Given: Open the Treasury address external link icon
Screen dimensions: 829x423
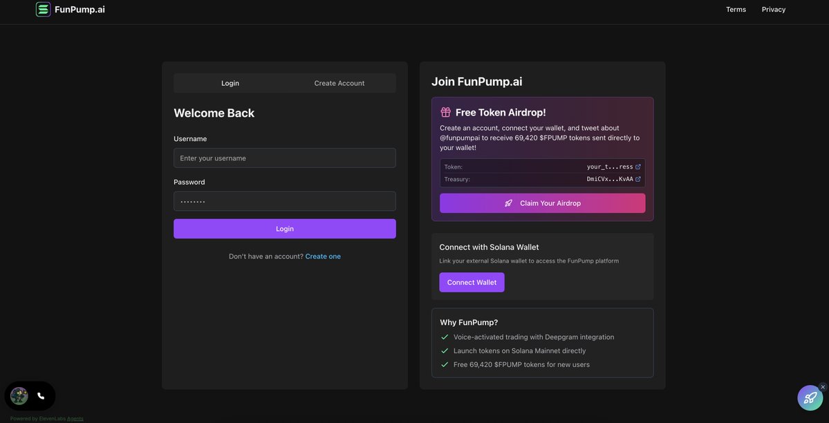Looking at the screenshot, I should [x=638, y=179].
